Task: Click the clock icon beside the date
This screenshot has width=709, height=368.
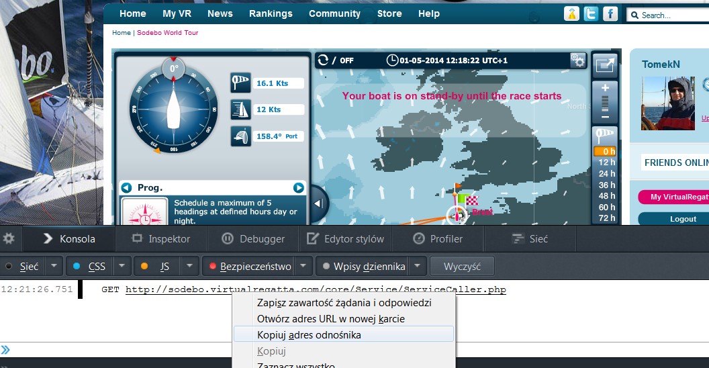Action: [x=392, y=60]
